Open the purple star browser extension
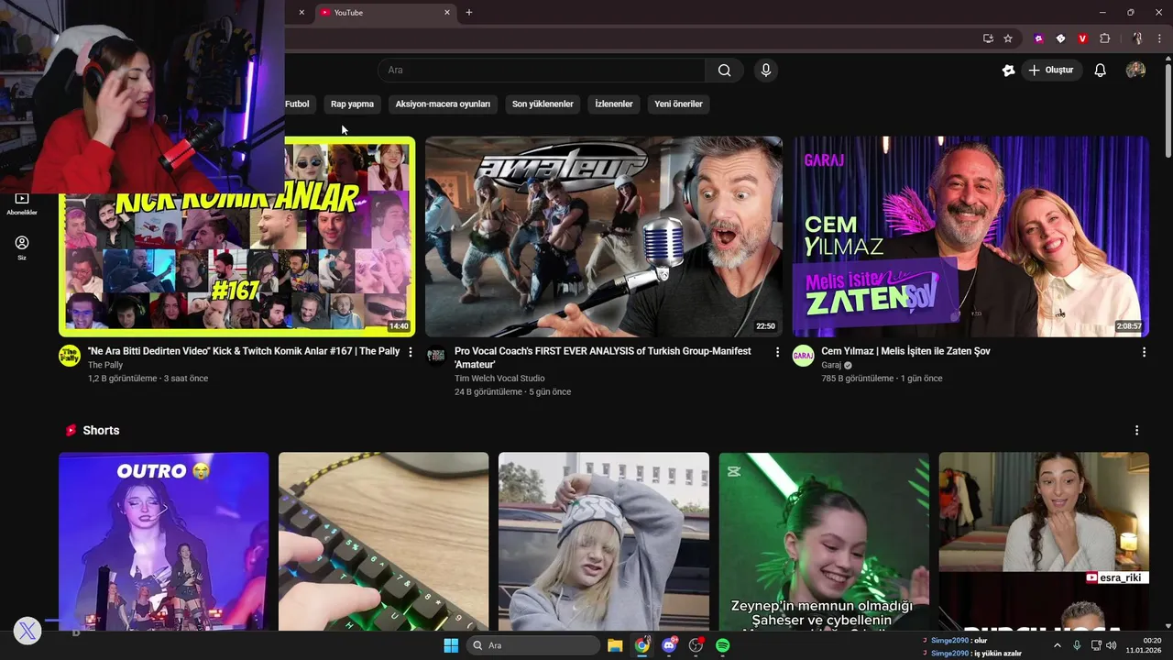 pos(1038,38)
